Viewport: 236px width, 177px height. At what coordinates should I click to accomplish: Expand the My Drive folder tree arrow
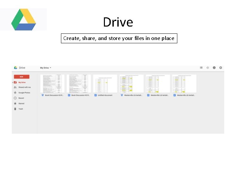(12, 83)
